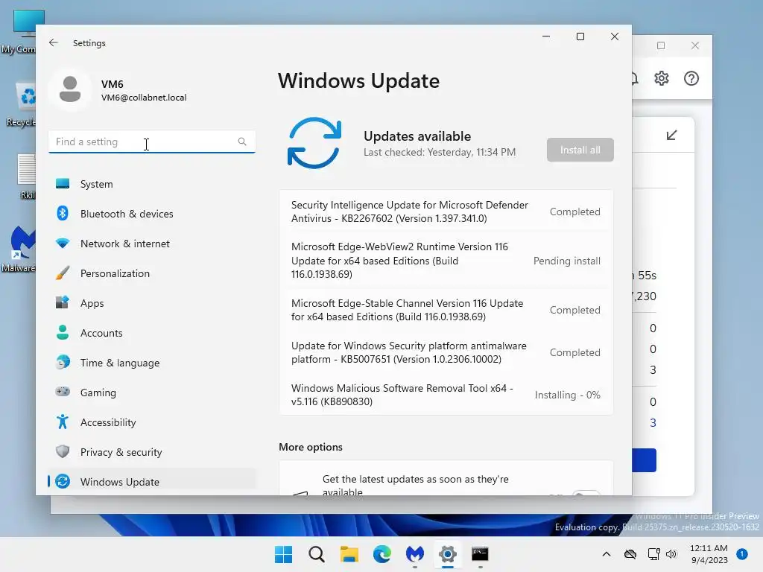Open System settings
The image size is (763, 572).
pyautogui.click(x=152, y=184)
